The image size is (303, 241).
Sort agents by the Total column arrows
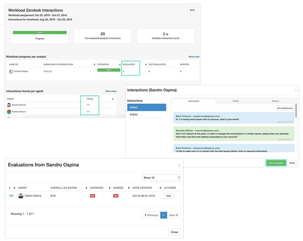pos(113,99)
